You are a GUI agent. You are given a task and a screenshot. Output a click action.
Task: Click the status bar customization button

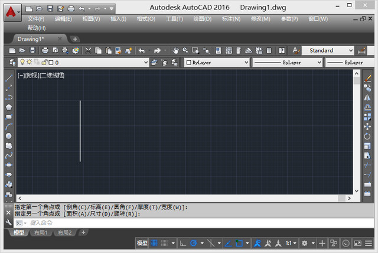(369, 243)
